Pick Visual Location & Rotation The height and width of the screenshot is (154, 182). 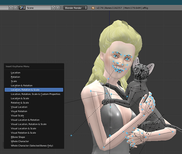tap(34, 120)
